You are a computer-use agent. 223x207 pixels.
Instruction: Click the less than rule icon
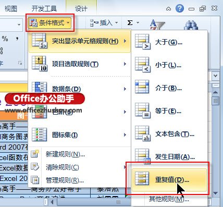[x=143, y=65]
